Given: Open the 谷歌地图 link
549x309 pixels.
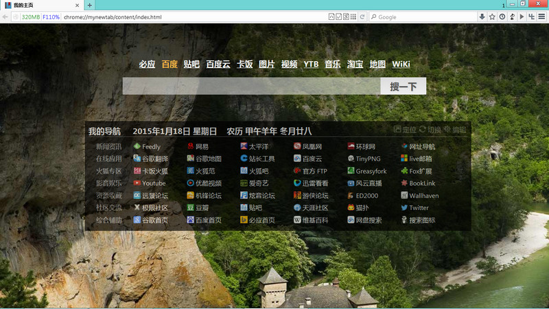Looking at the screenshot, I should 204,159.
